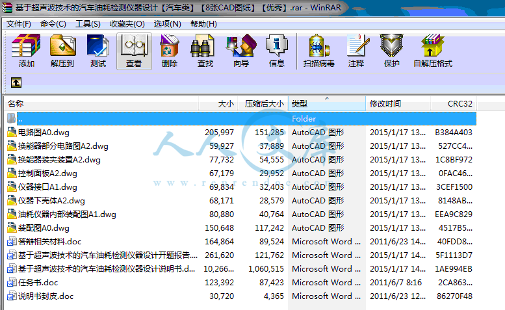The height and width of the screenshot is (310, 505).
Task: Show archive 信息 (Info)
Action: click(x=277, y=46)
